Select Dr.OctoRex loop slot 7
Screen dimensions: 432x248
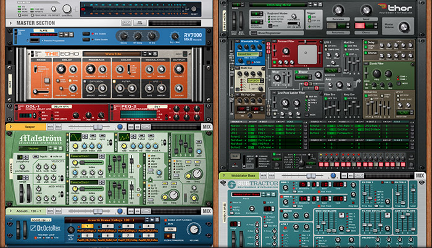[128, 236]
